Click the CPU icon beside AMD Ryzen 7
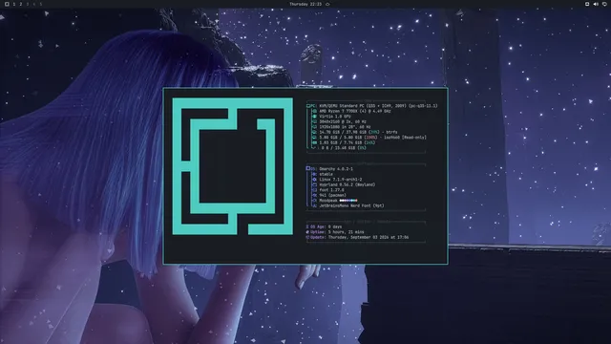This screenshot has height=344, width=611. coord(314,111)
